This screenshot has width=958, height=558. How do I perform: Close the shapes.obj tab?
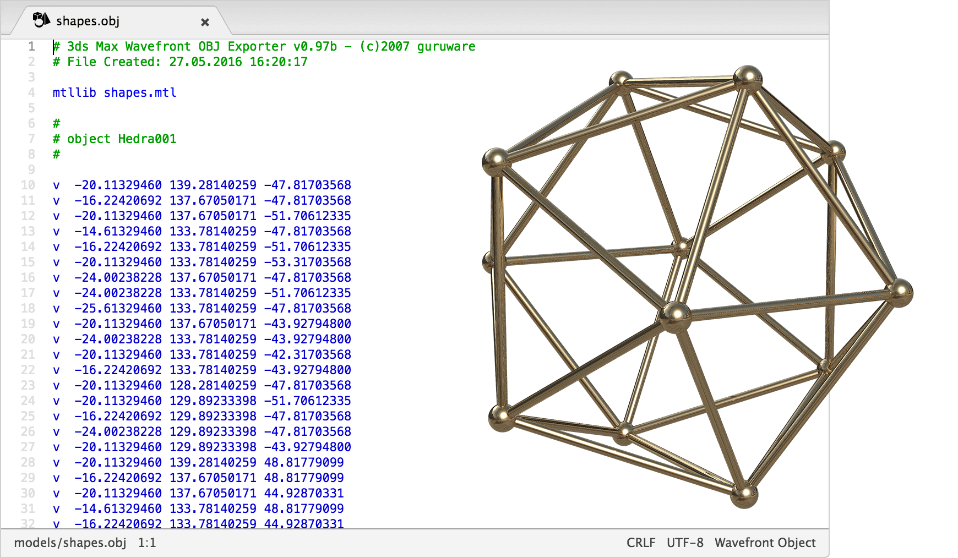pyautogui.click(x=205, y=22)
